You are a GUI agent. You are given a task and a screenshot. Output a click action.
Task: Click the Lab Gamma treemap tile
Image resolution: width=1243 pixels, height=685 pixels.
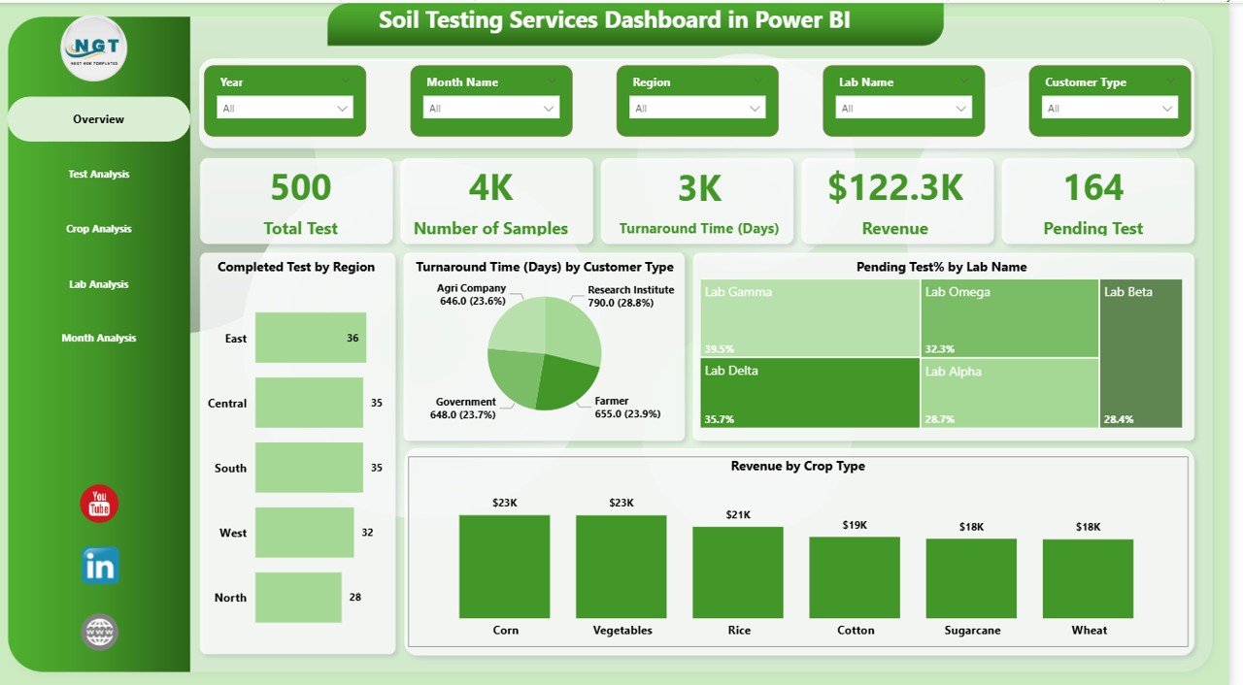810,315
